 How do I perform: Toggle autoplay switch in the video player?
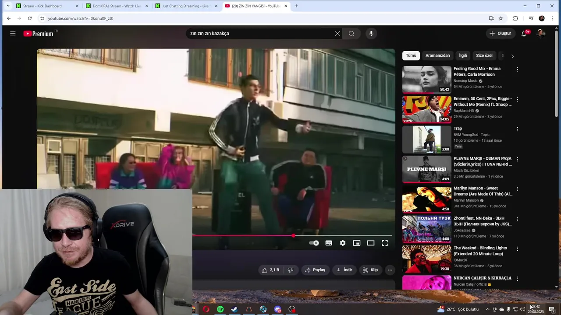point(314,243)
